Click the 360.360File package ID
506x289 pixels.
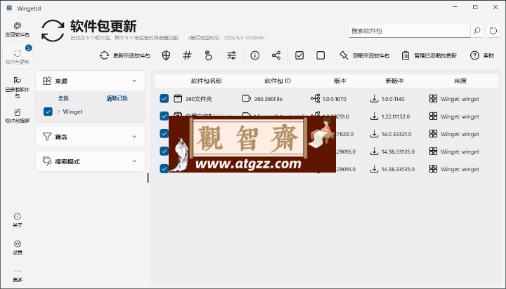point(268,99)
